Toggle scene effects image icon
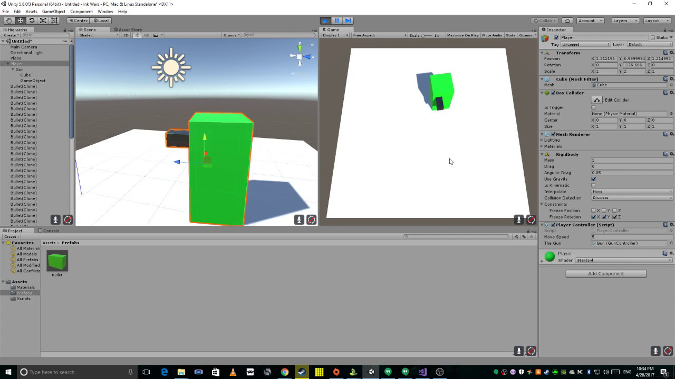 [156, 35]
